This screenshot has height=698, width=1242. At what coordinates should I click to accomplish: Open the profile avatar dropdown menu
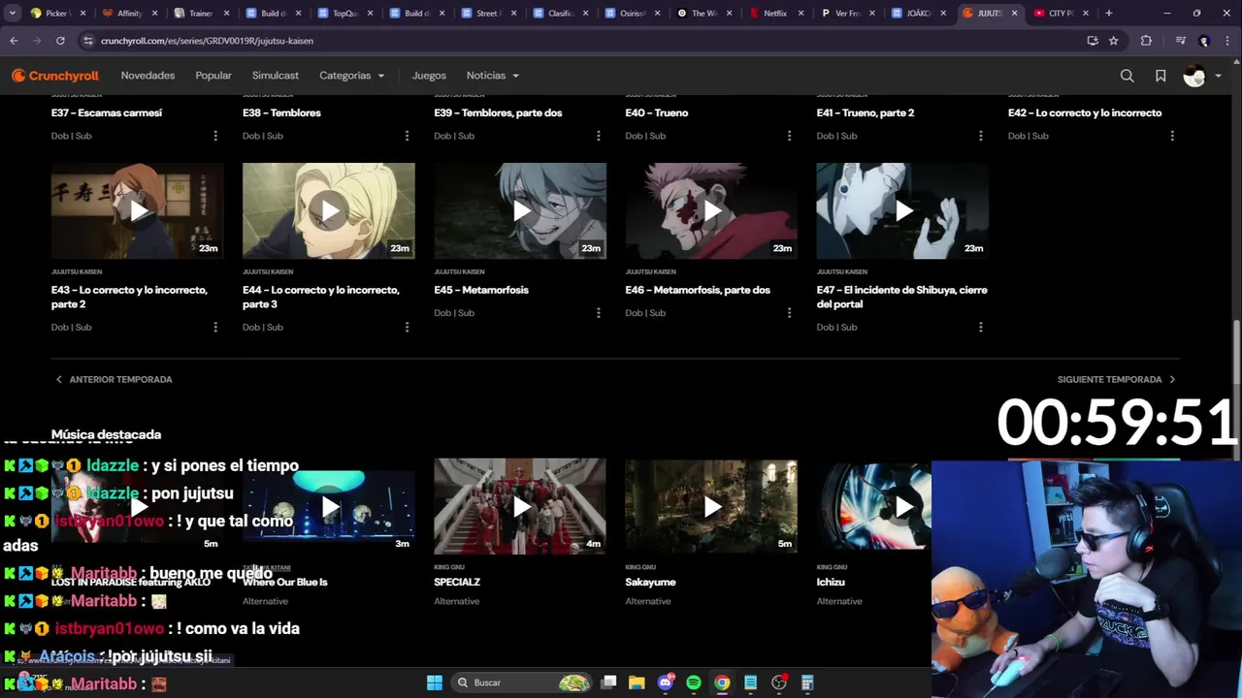(1202, 76)
